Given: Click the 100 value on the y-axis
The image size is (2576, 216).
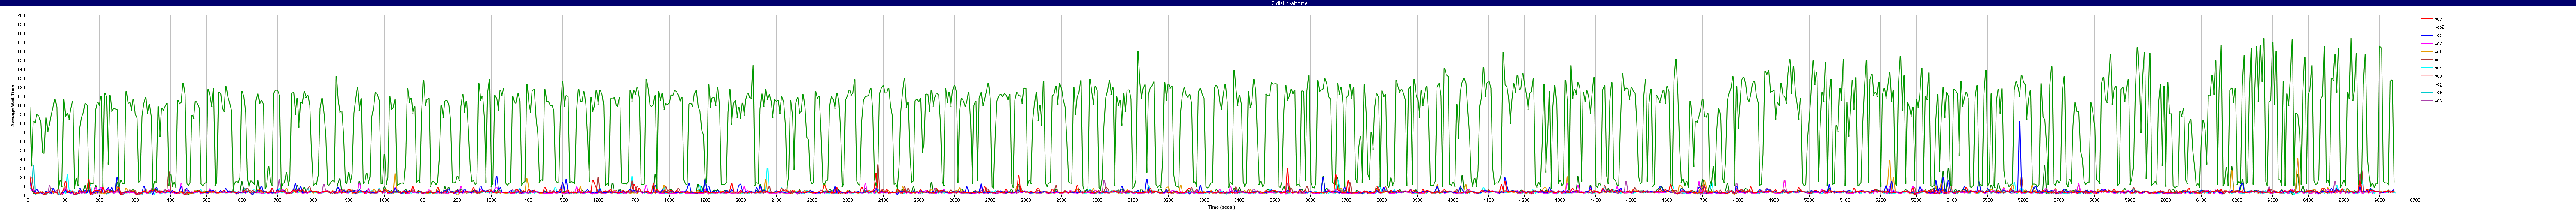Looking at the screenshot, I should [x=21, y=105].
